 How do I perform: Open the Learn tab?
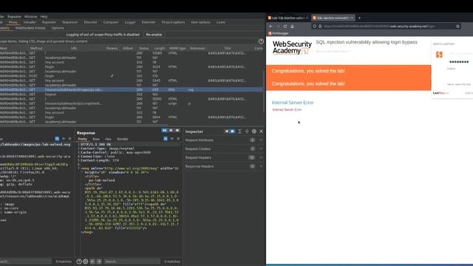tap(221, 22)
